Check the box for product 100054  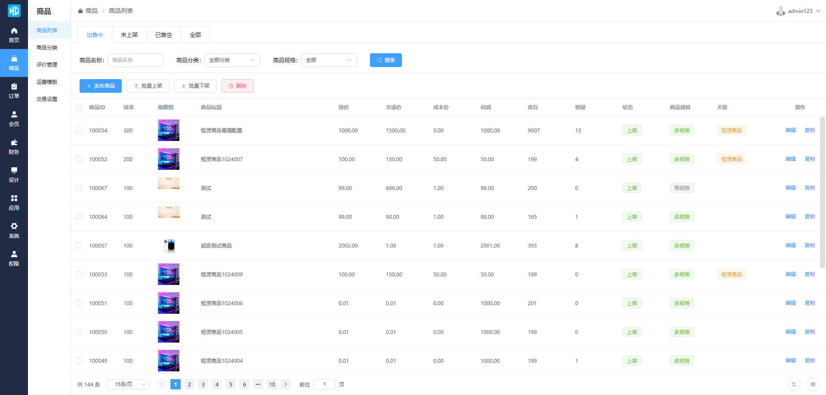click(79, 130)
